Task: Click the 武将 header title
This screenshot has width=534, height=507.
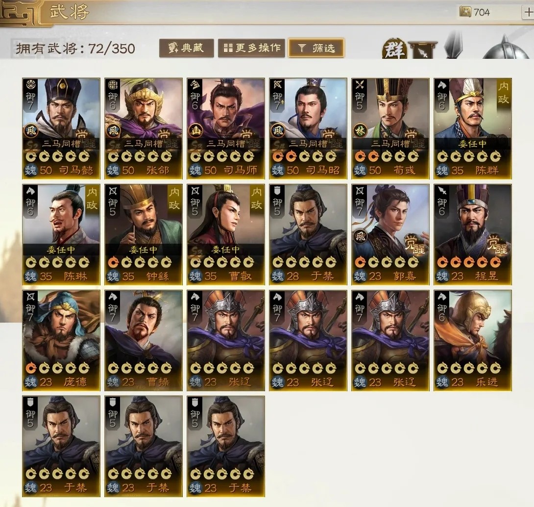Action: [x=69, y=12]
